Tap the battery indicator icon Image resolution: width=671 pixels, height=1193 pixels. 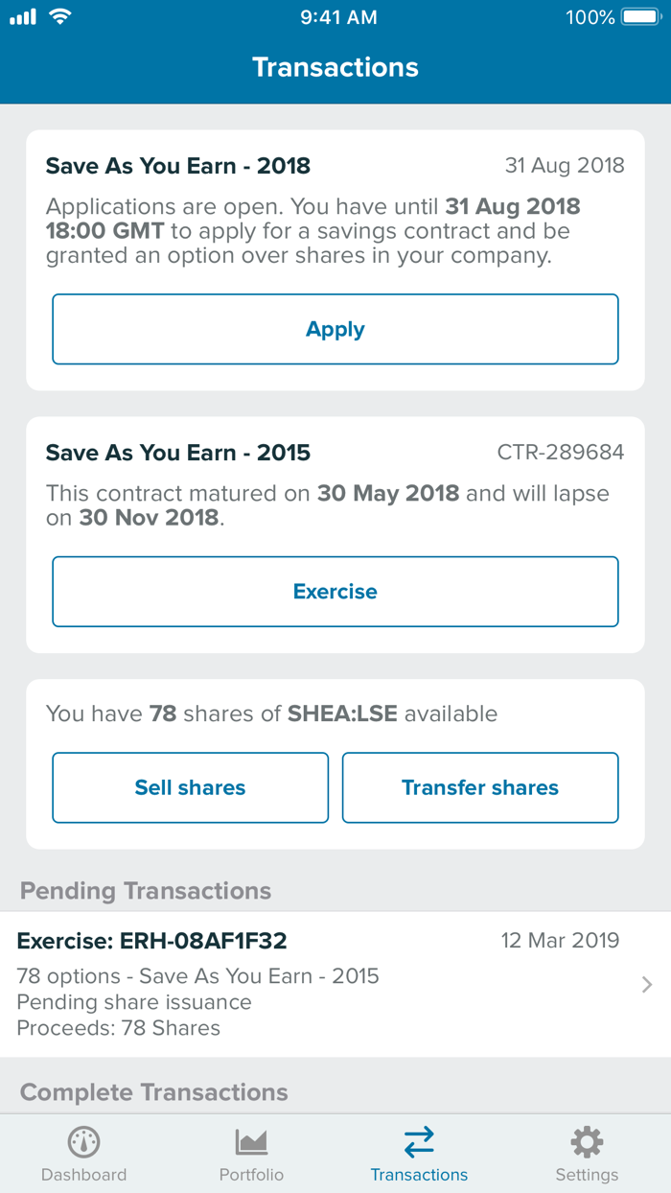point(640,15)
